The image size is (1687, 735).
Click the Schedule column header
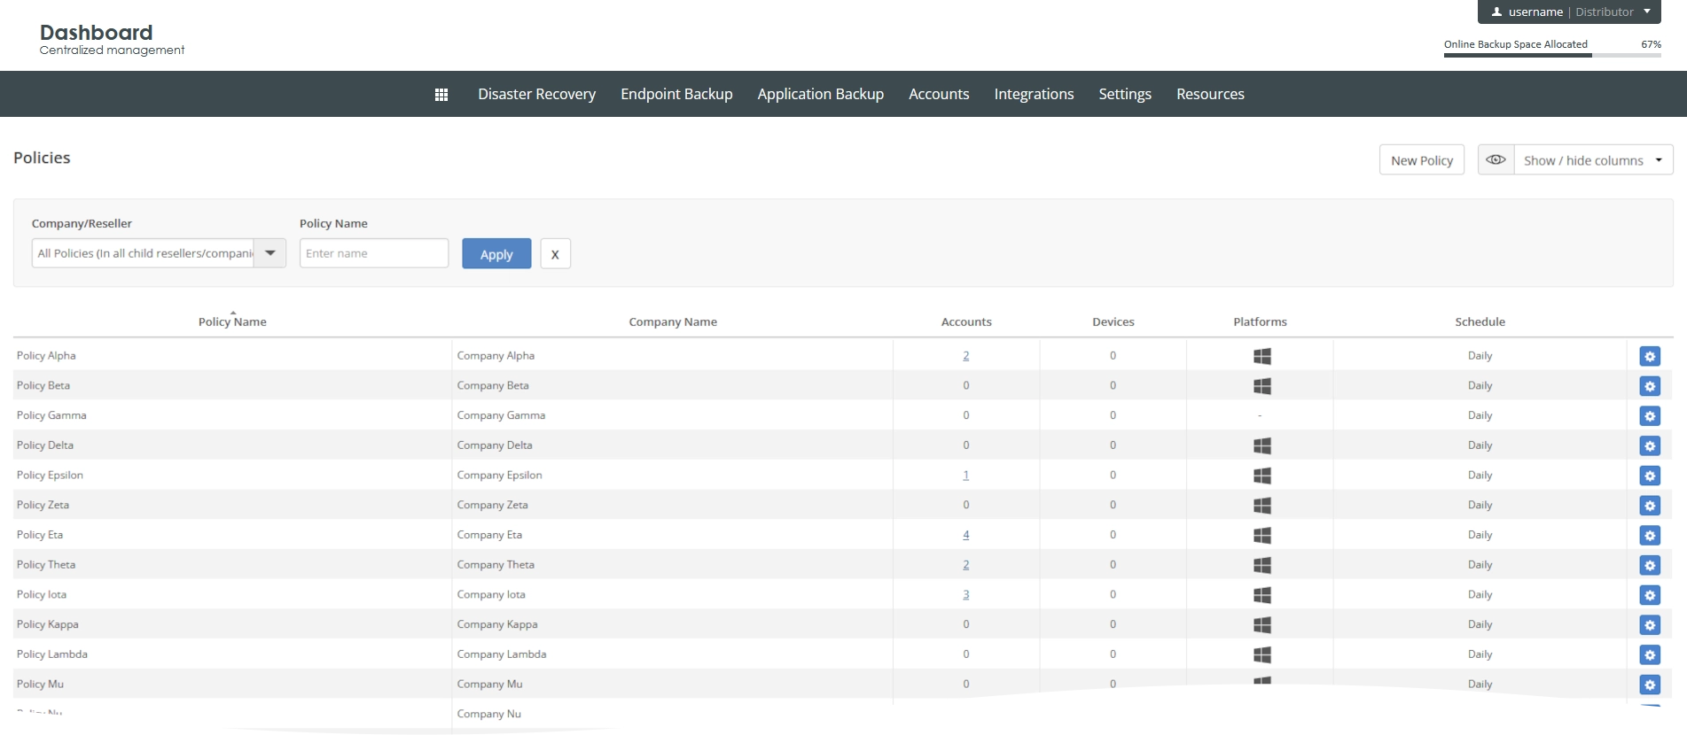(x=1480, y=321)
